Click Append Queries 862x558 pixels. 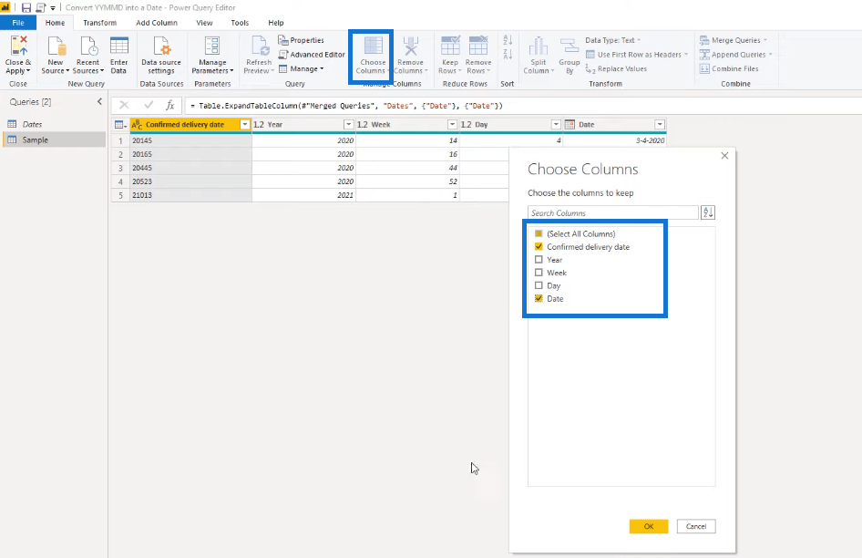735,55
